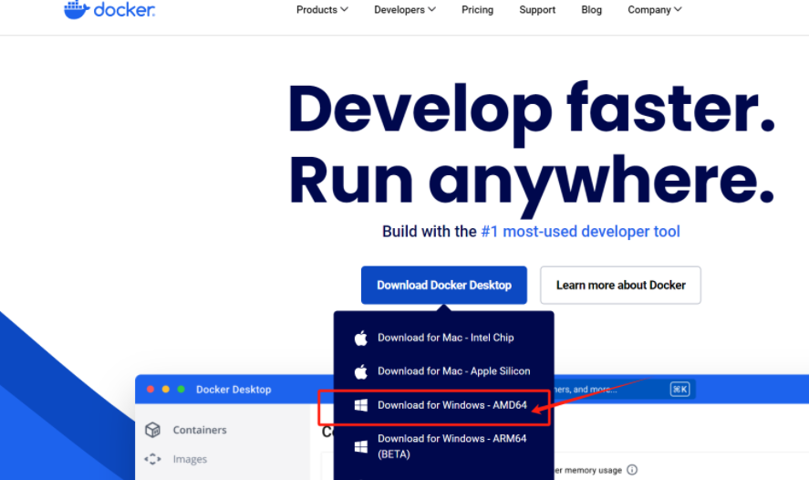Click the memory usage info icon
809x480 pixels.
click(632, 470)
